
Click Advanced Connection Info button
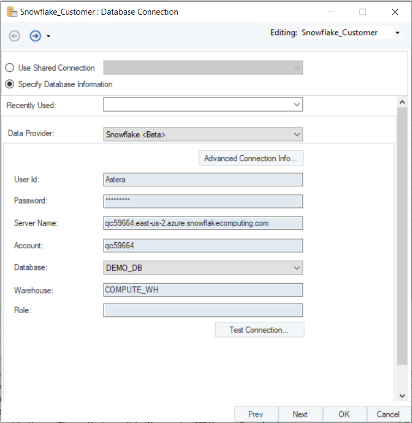[x=251, y=158]
